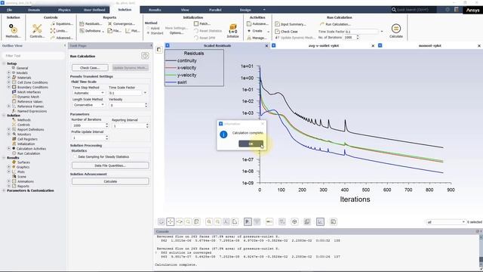Select Run Calculation in outline tree
483x272 pixels.
[x=29, y=153]
